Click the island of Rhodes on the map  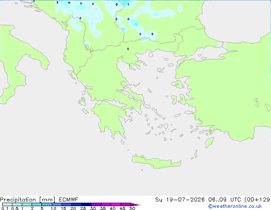[209, 142]
